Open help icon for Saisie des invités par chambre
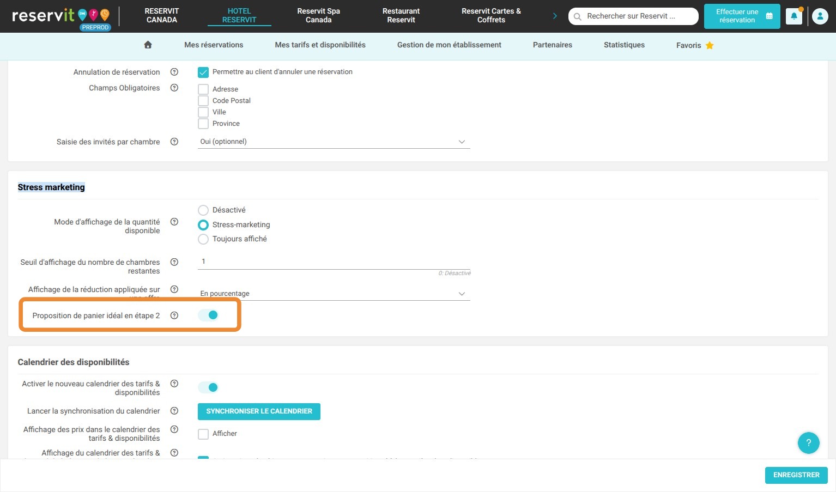Screen dimensions: 836x492 174,142
